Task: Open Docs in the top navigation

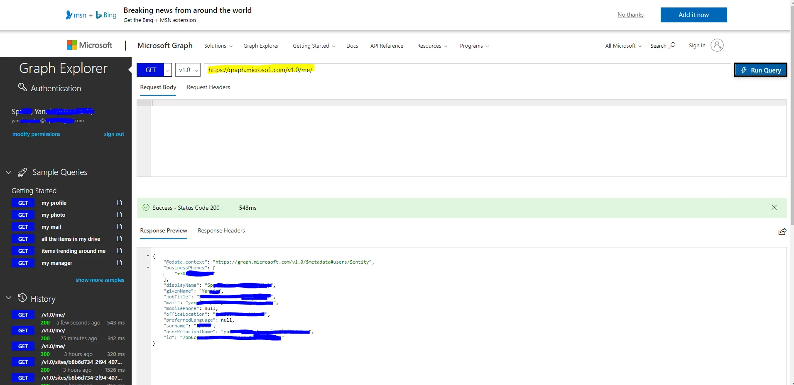Action: tap(352, 46)
